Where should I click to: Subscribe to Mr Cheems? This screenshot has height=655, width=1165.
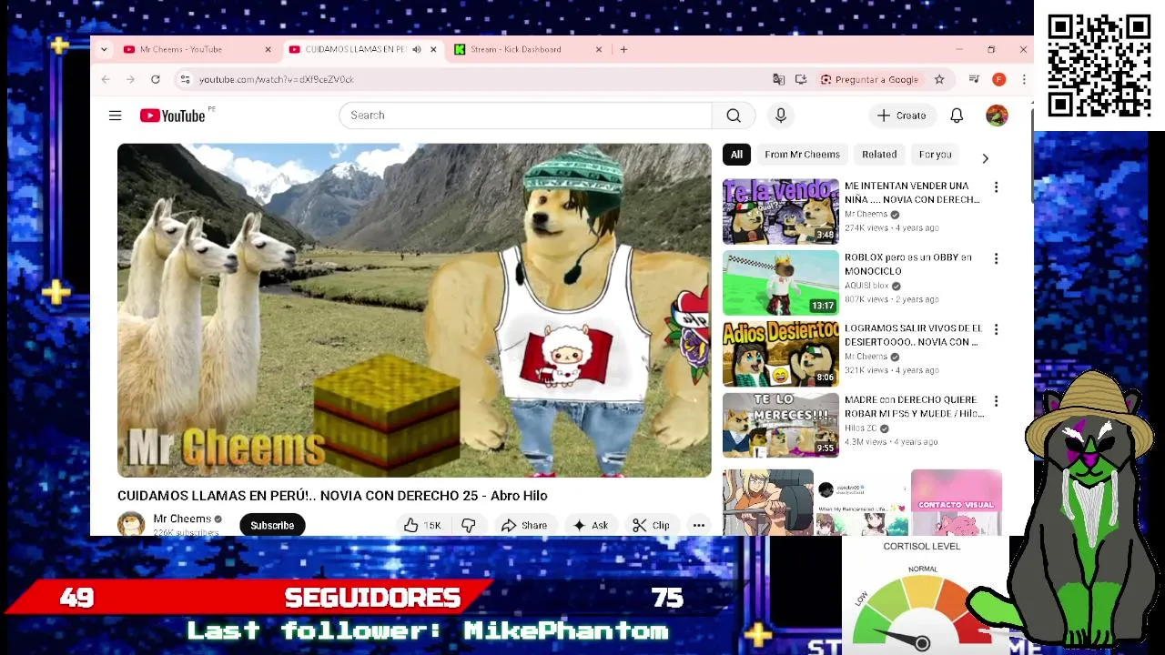(x=272, y=525)
